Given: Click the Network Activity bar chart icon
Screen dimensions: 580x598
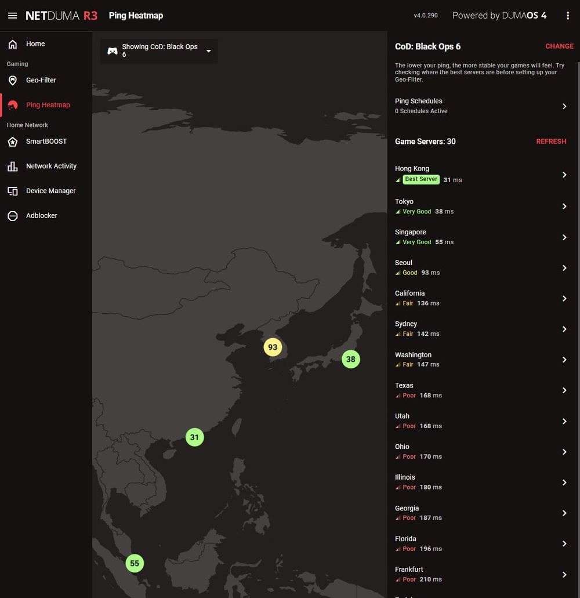Looking at the screenshot, I should point(13,166).
